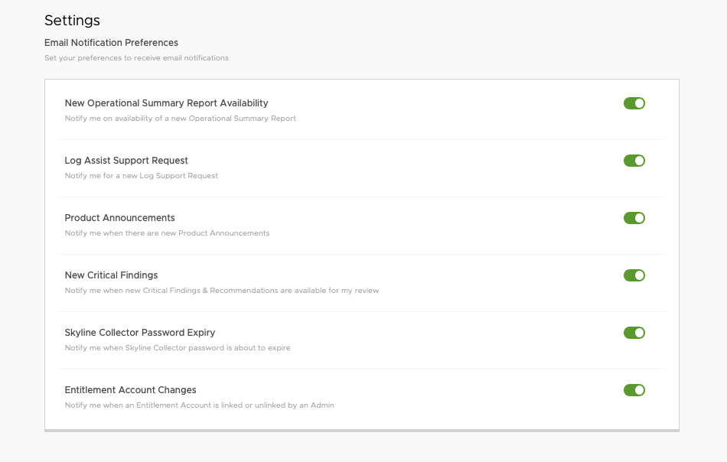
Task: Click 'Notify me for a new Log Support Request' description
Action: 141,176
